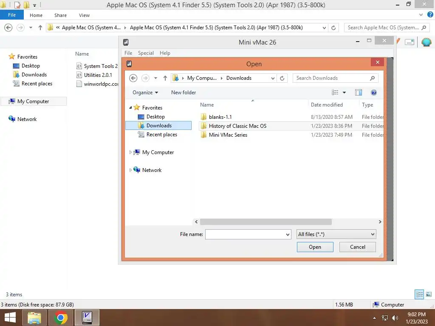Collapse the Favorites tree in the Open dialog

coord(130,107)
